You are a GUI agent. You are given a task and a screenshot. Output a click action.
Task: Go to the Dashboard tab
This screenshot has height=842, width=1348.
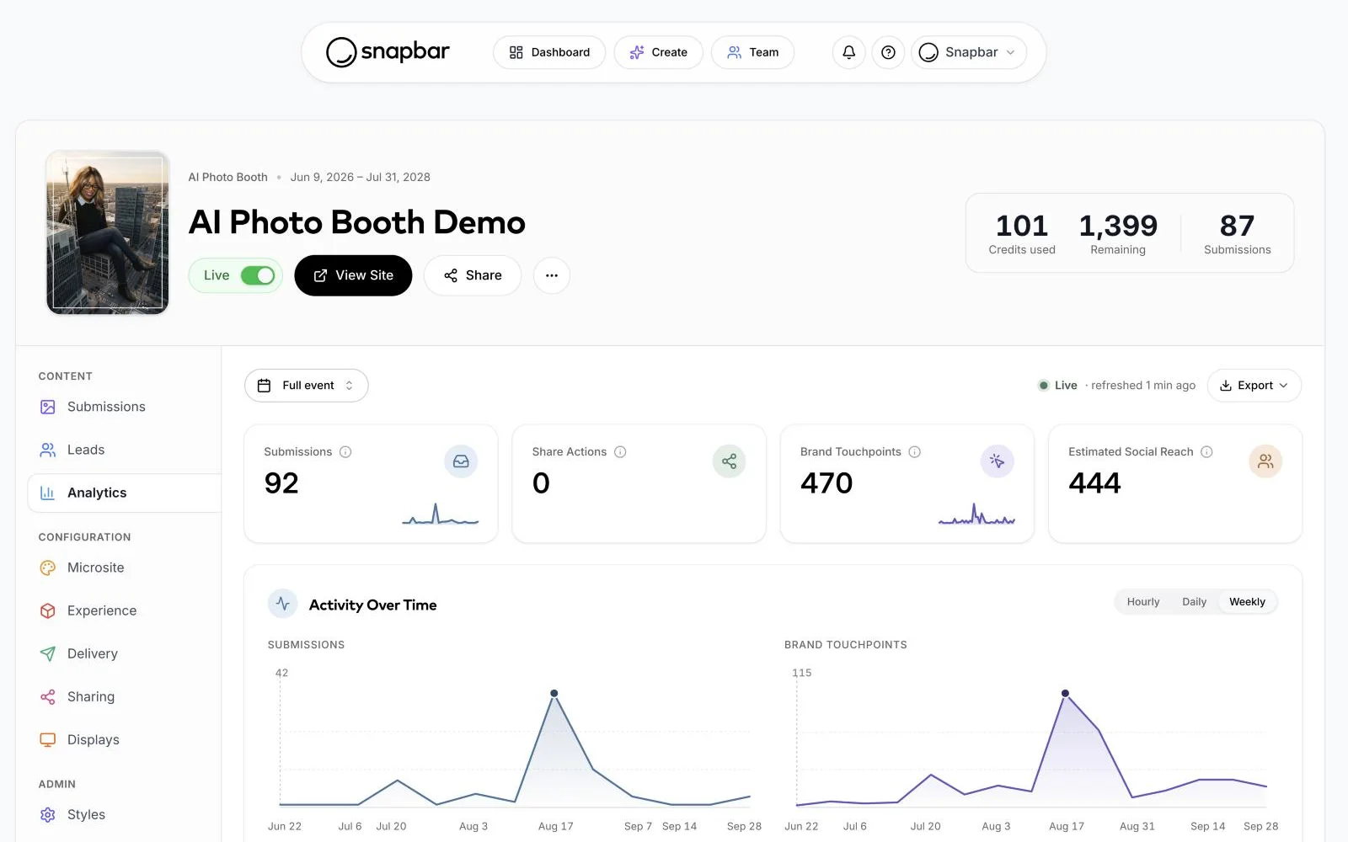pos(549,52)
